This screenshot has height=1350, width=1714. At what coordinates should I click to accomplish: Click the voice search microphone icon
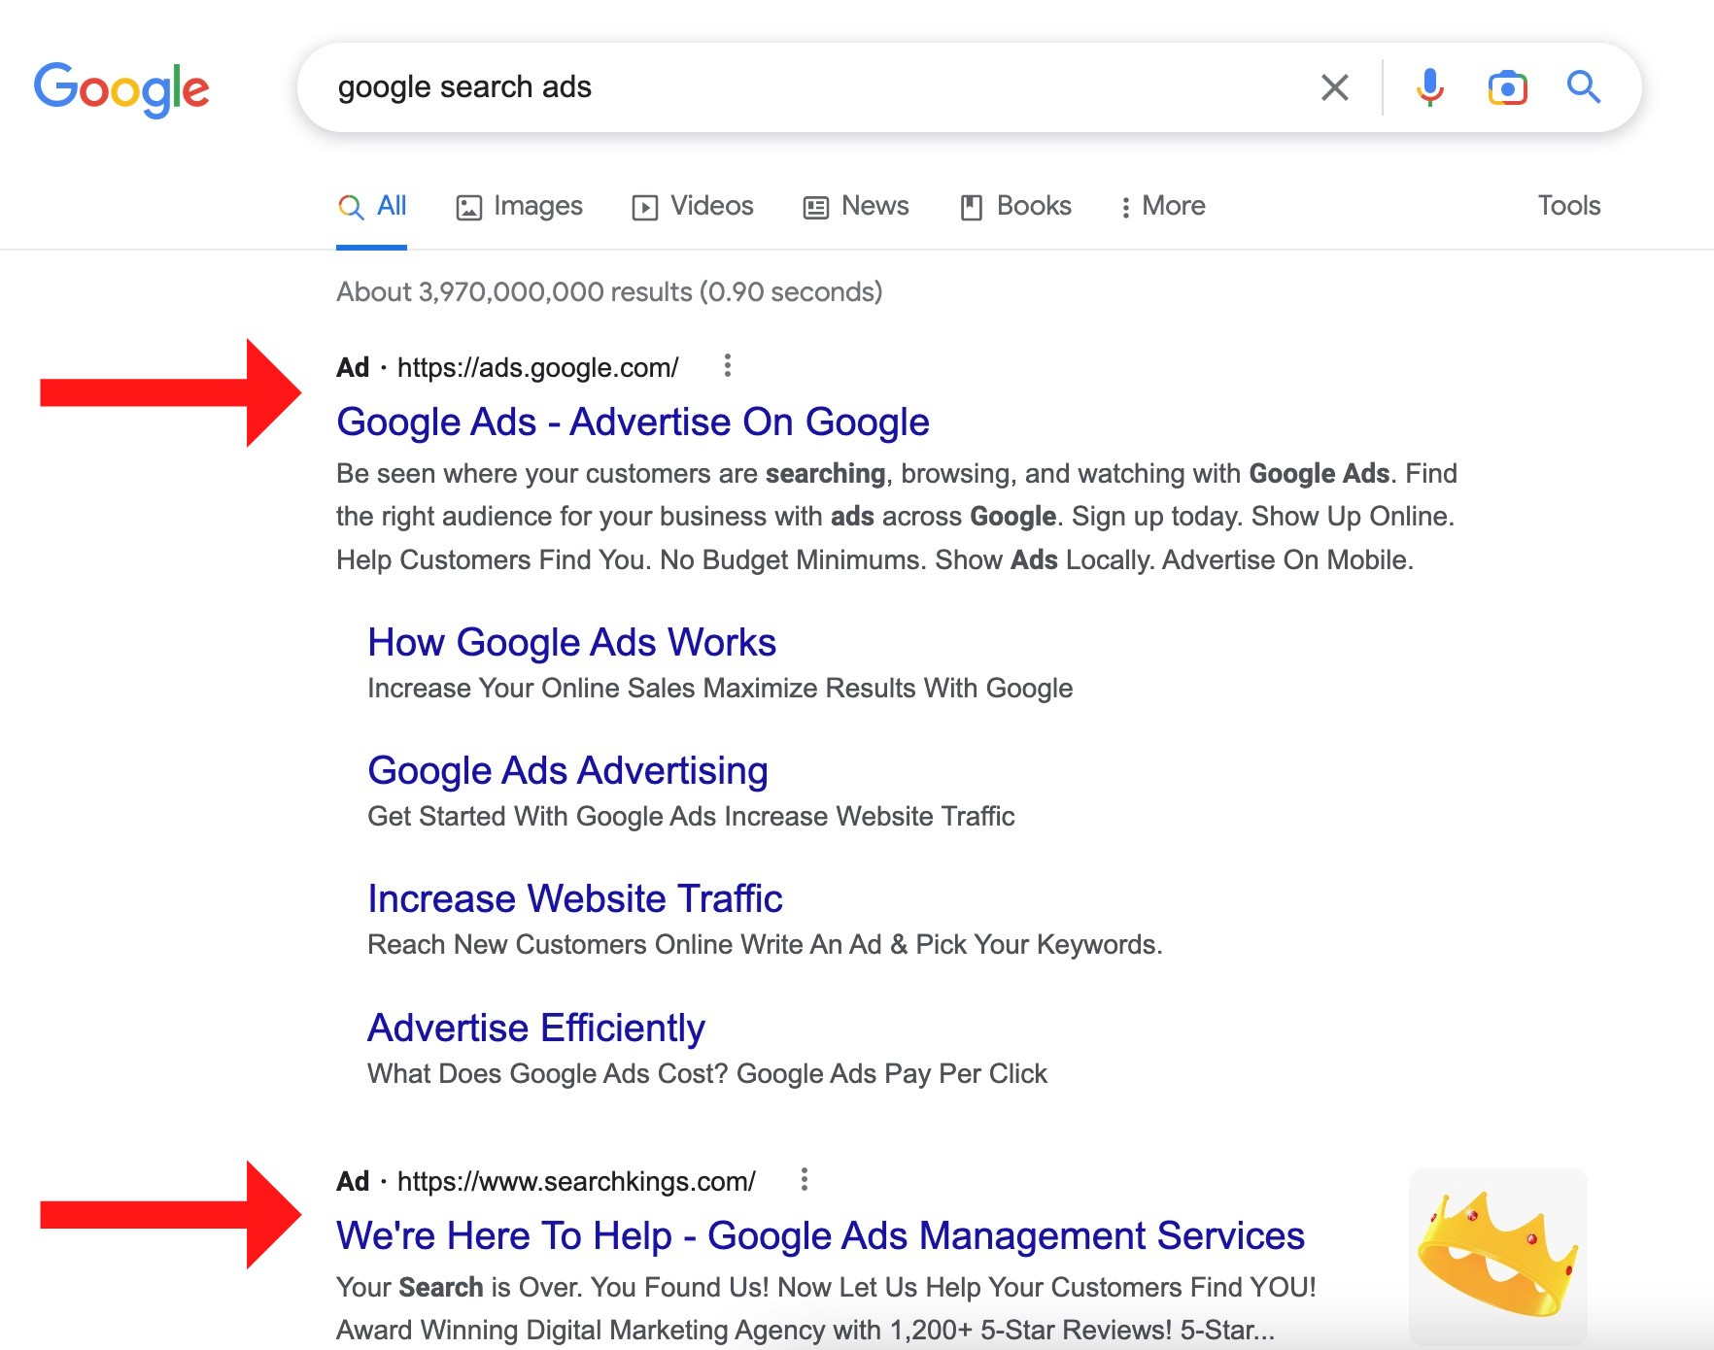tap(1429, 87)
